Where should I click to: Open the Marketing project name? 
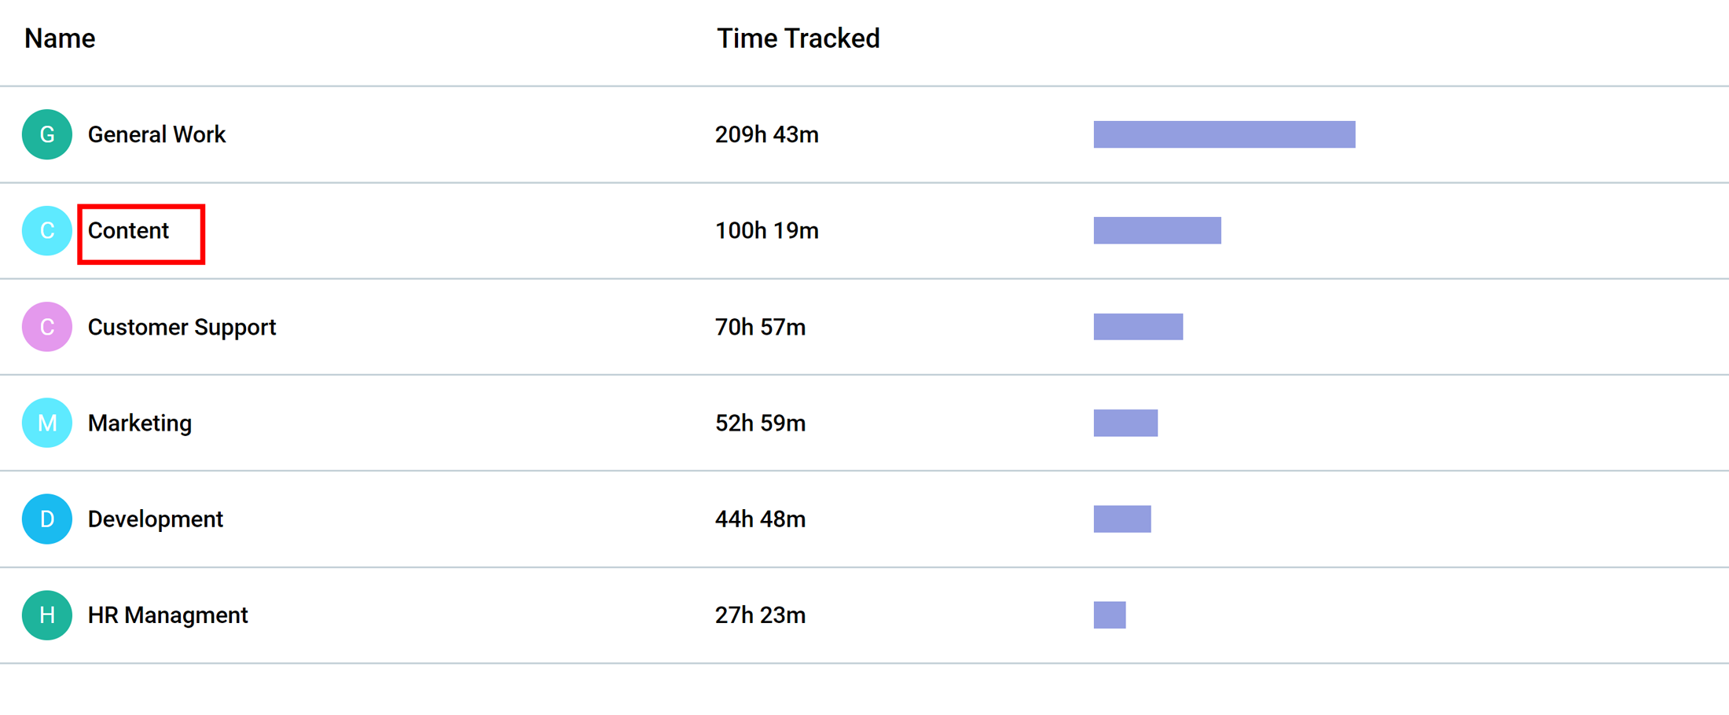[140, 423]
